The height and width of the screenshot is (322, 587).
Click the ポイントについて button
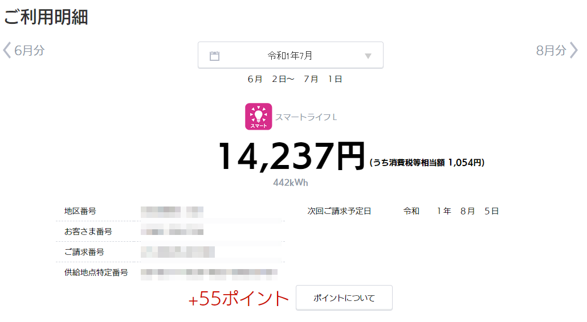tap(344, 298)
